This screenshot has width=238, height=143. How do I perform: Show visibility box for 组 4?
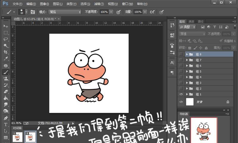tap(181, 77)
